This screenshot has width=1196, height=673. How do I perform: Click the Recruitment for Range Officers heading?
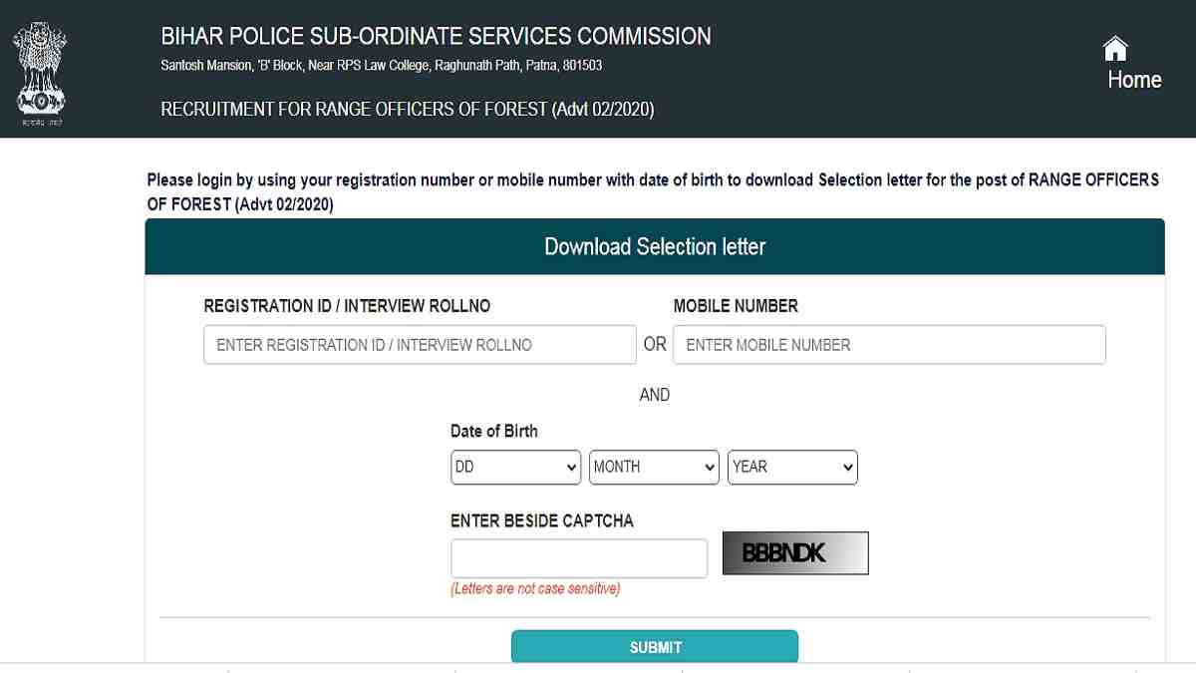[x=407, y=110]
